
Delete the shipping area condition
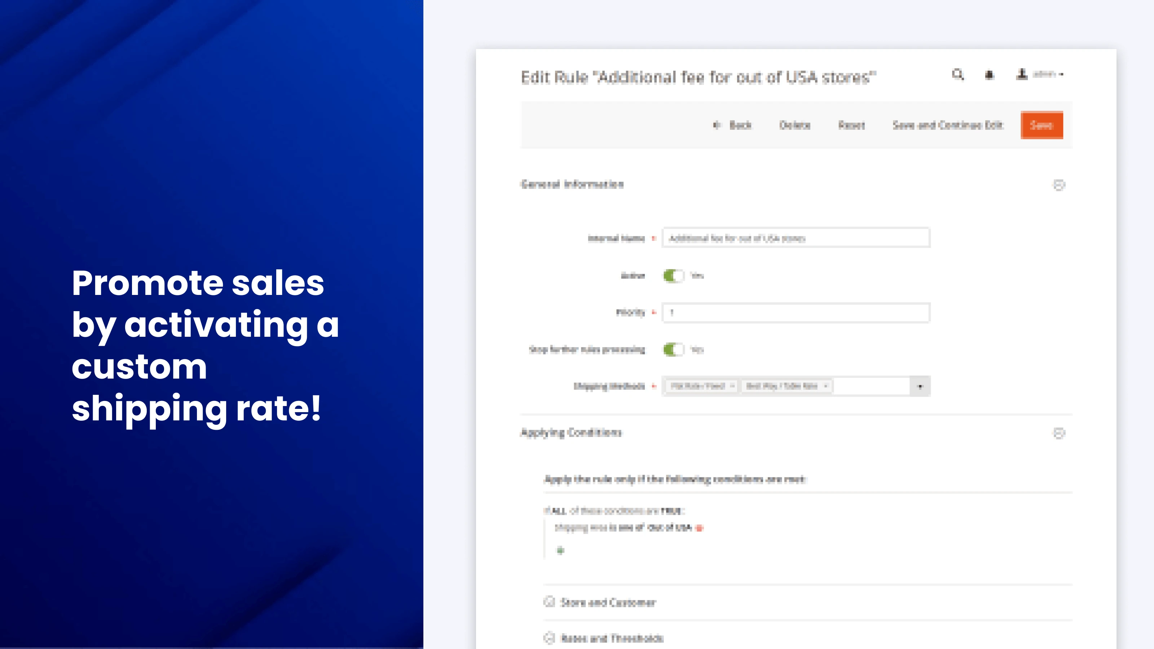(x=699, y=528)
